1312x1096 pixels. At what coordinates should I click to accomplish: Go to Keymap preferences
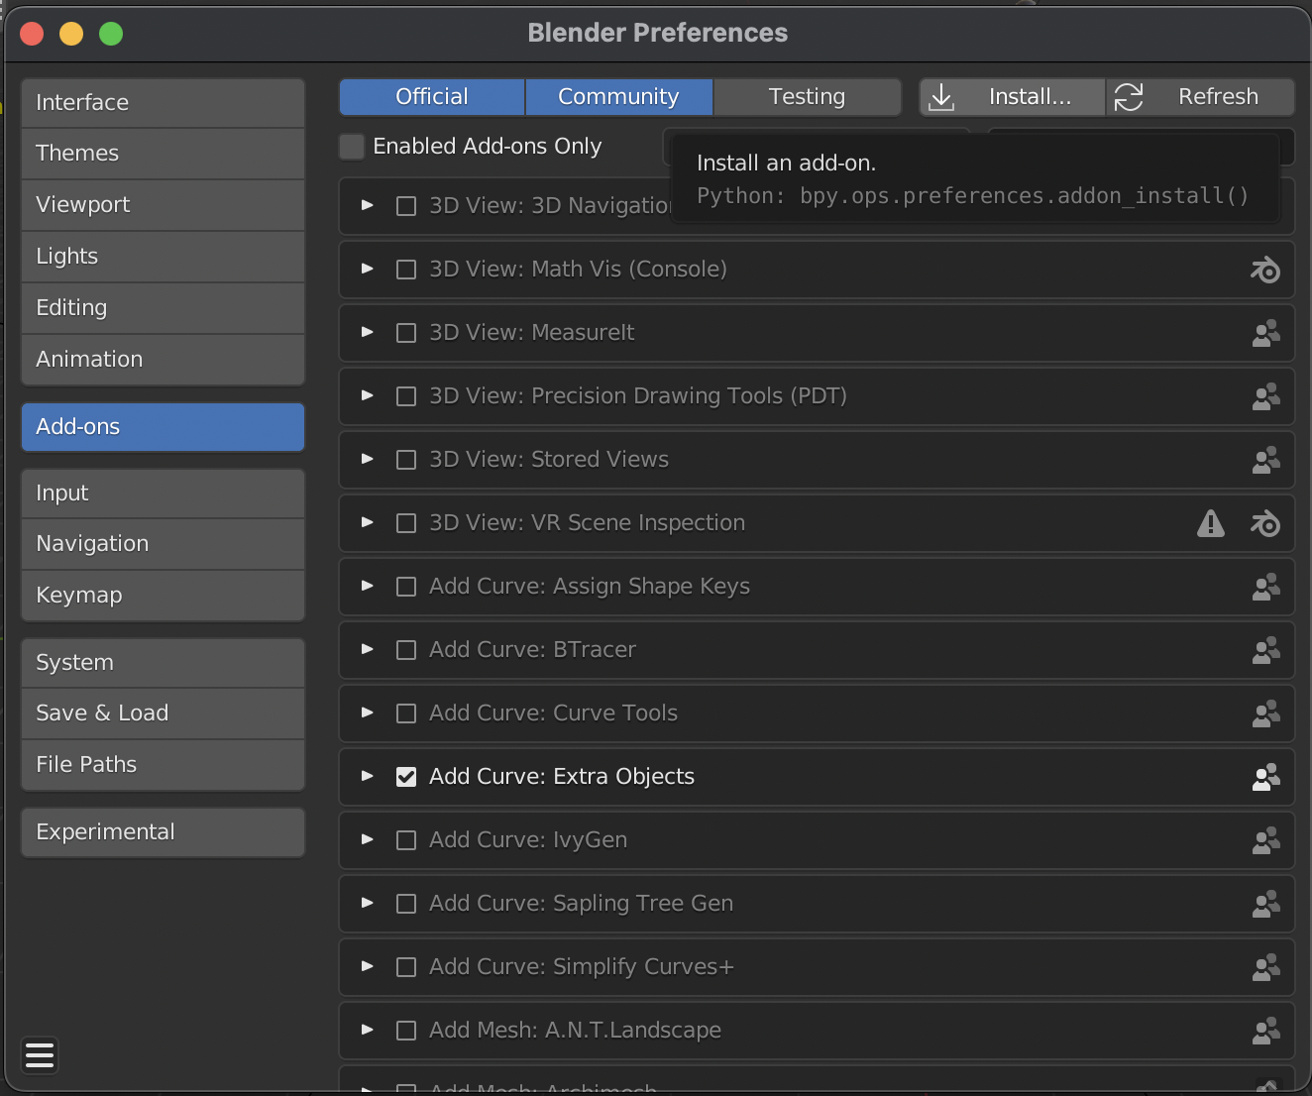[x=163, y=596]
